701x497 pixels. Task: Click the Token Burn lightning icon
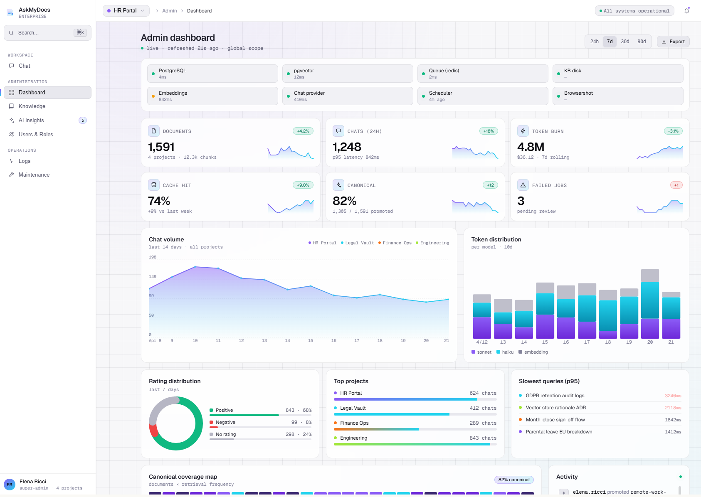[523, 131]
